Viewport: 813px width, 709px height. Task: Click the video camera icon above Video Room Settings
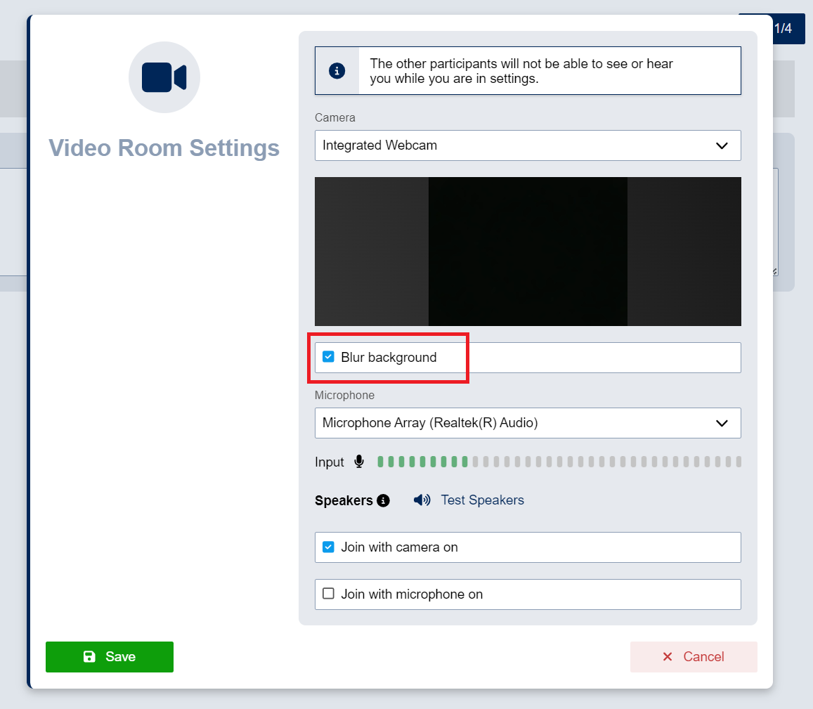[164, 77]
